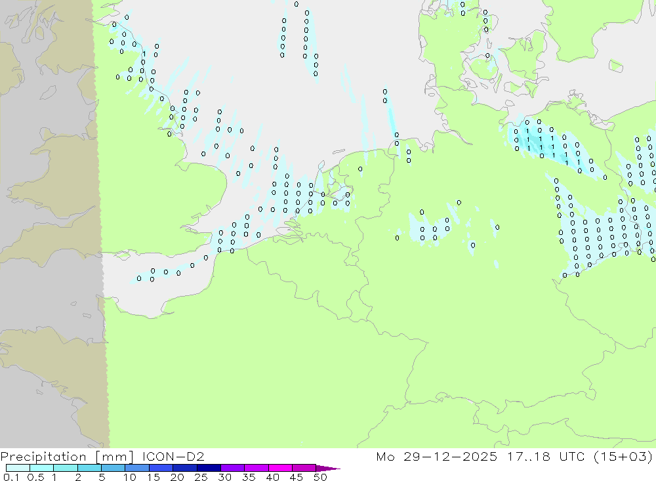This screenshot has width=656, height=481.
Task: Click the '17..18 UTC' time text
Action: point(546,456)
